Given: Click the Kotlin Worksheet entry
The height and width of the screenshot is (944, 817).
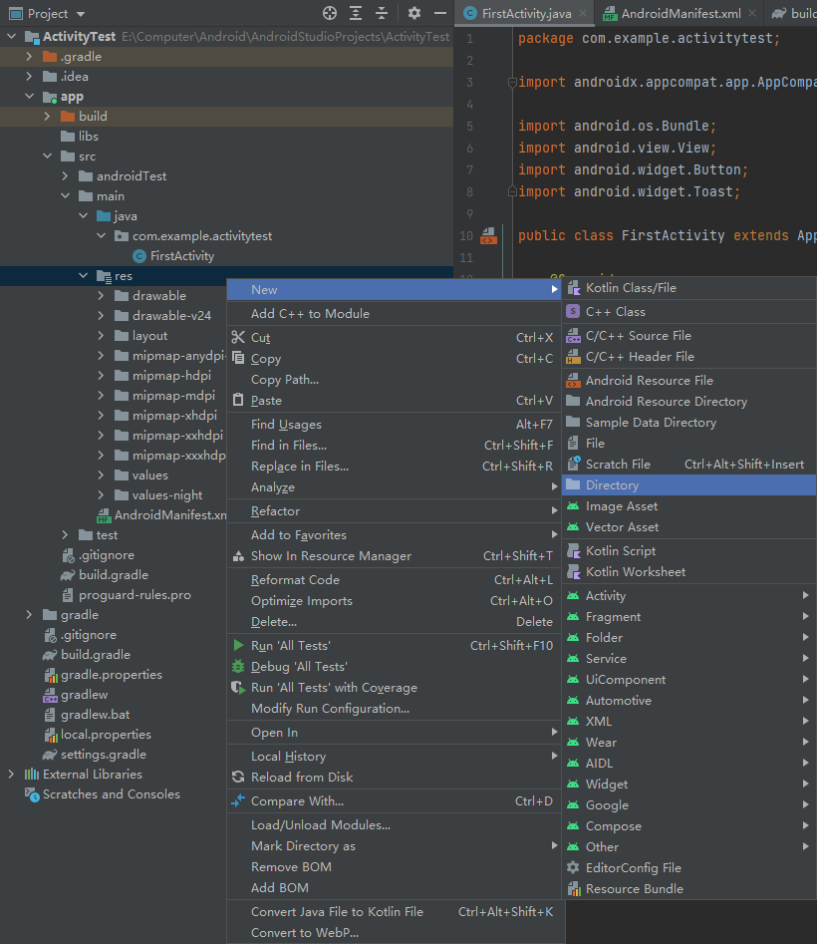Looking at the screenshot, I should tap(688, 572).
